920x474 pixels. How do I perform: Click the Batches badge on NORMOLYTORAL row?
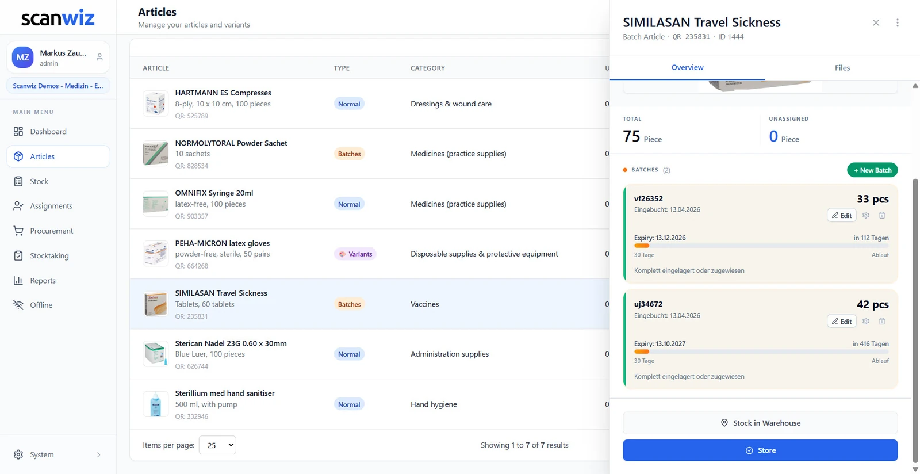(x=349, y=154)
